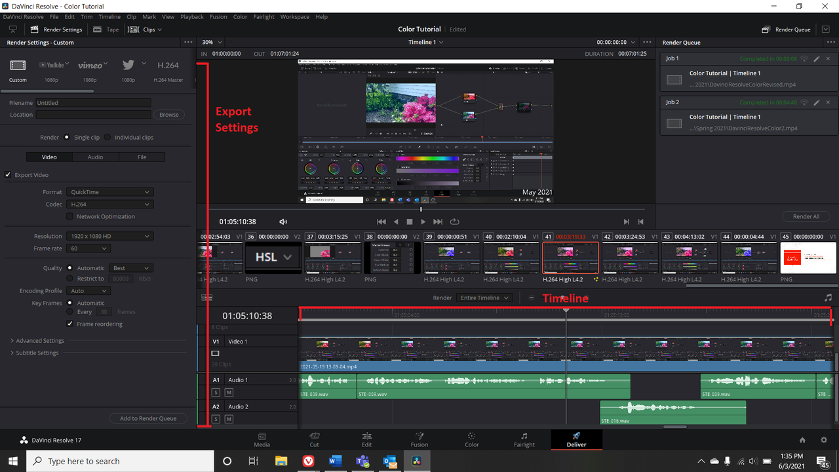The image size is (839, 472).
Task: Mute viewer audio with speaker icon
Action: pos(283,222)
